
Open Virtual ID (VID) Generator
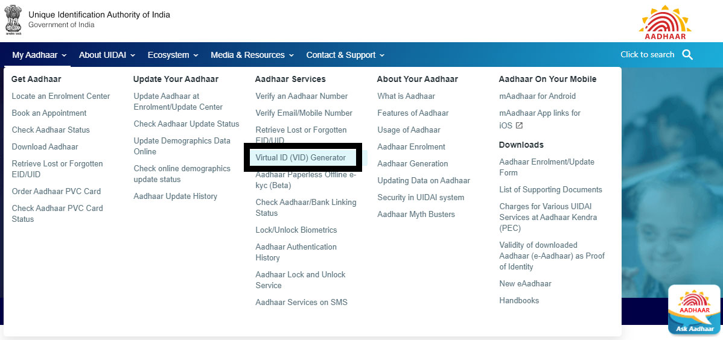coord(301,157)
